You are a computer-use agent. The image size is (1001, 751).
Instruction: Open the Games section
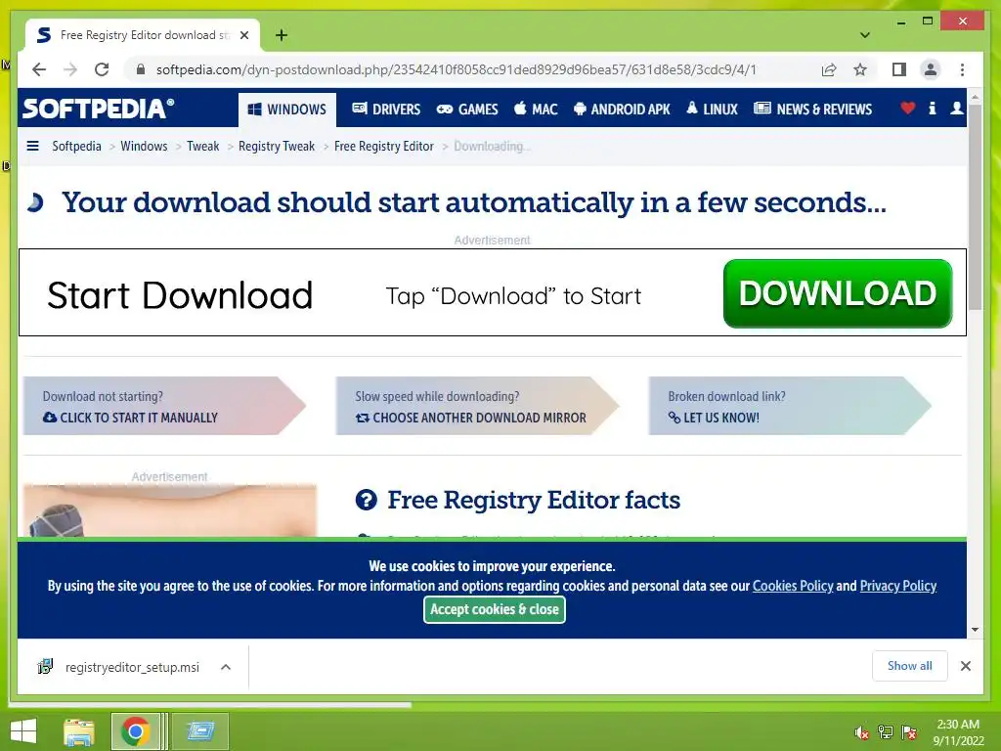tap(467, 110)
